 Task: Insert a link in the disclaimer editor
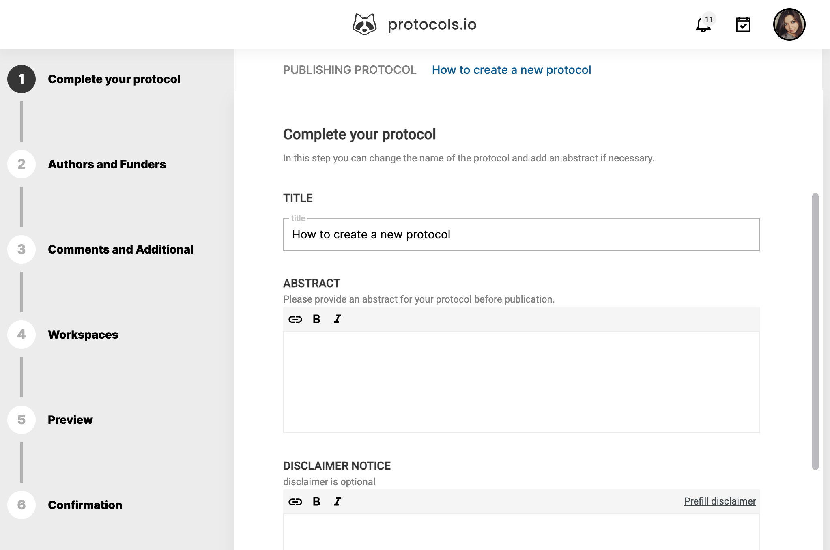click(295, 501)
